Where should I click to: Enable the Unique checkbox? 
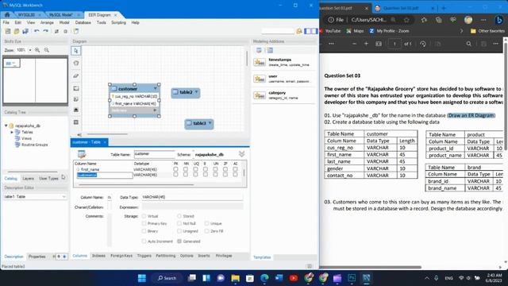206,223
